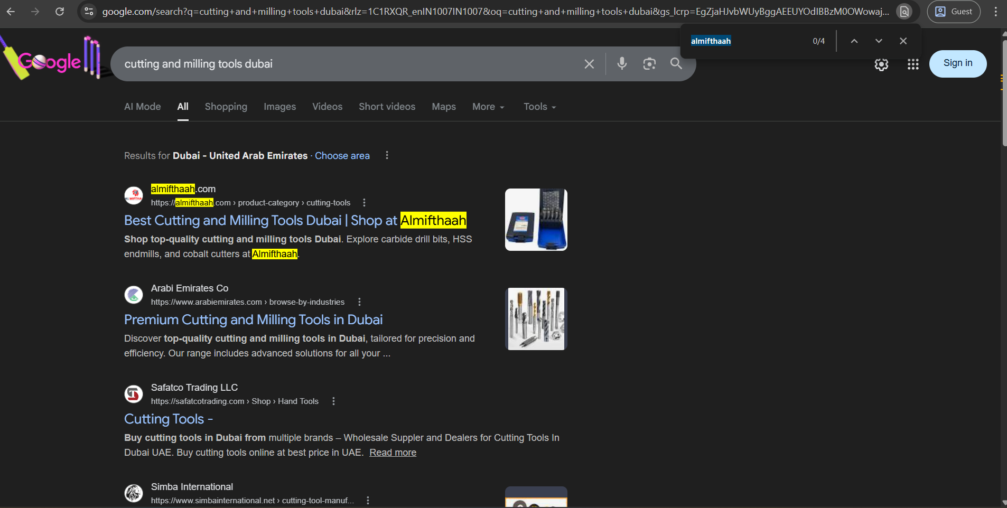The width and height of the screenshot is (1007, 508).
Task: Open options for the Almifthaah result
Action: 363,202
